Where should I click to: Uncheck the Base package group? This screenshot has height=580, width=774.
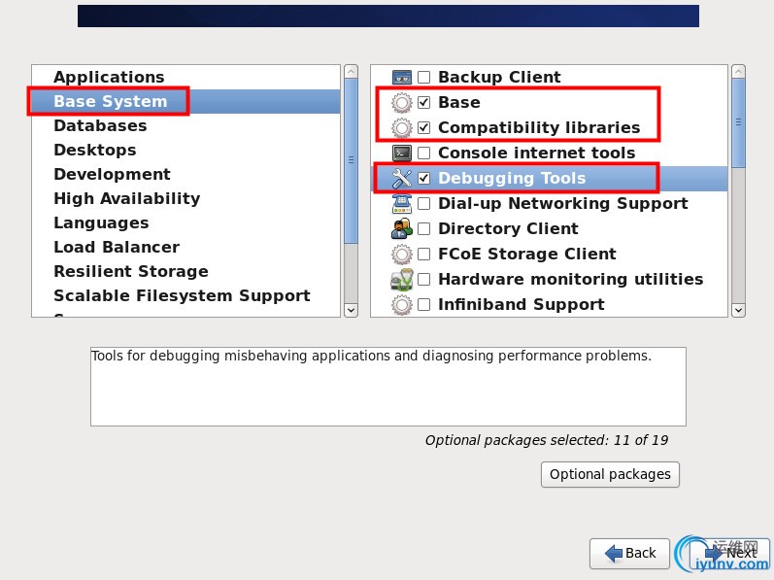[x=424, y=102]
